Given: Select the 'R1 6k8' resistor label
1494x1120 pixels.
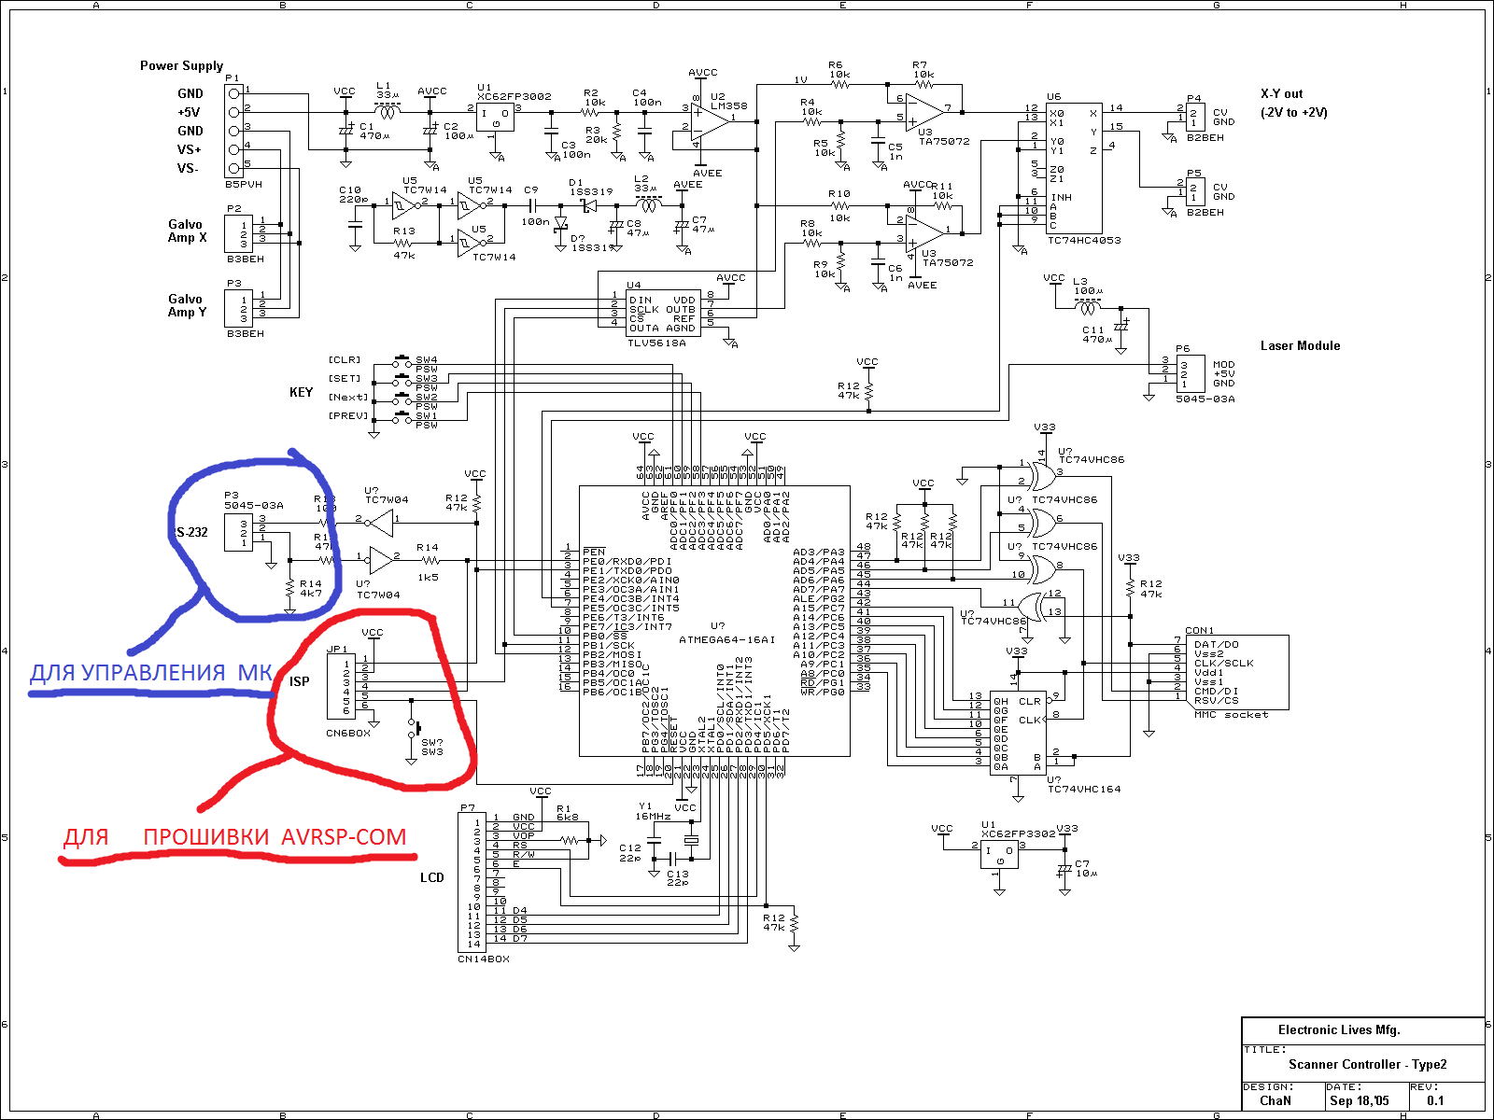Looking at the screenshot, I should click(x=567, y=812).
